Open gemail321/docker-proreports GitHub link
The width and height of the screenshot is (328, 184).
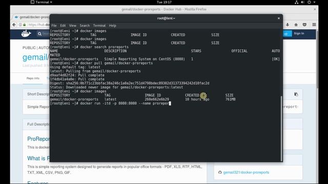pyautogui.click(x=246, y=172)
